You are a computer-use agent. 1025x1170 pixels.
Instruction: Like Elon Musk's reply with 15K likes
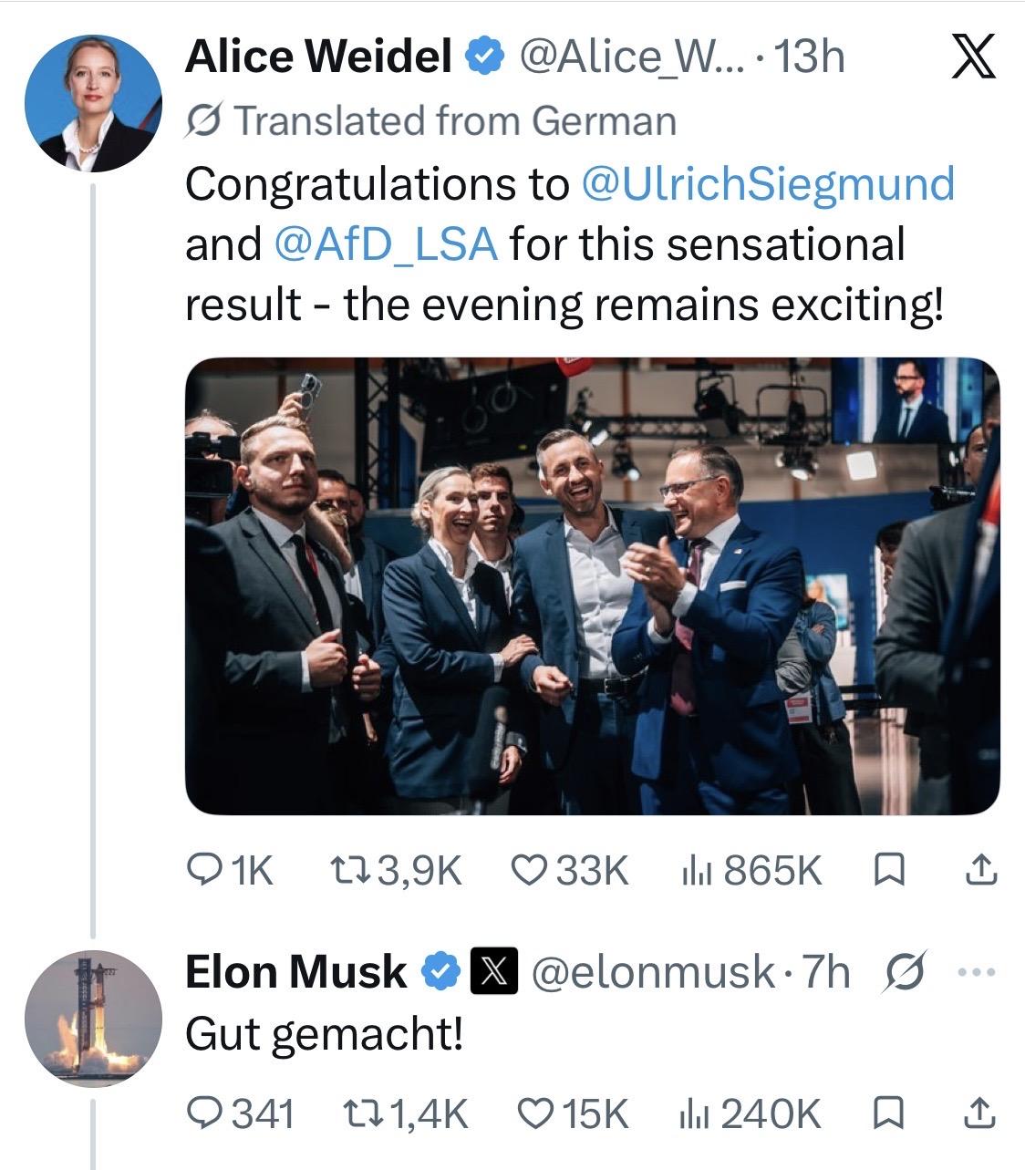point(573,1113)
